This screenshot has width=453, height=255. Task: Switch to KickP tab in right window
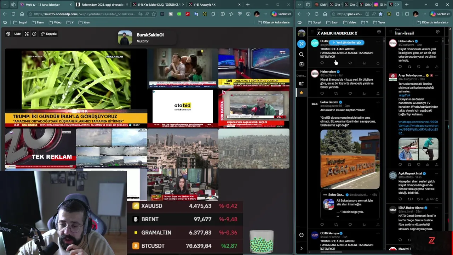321,5
